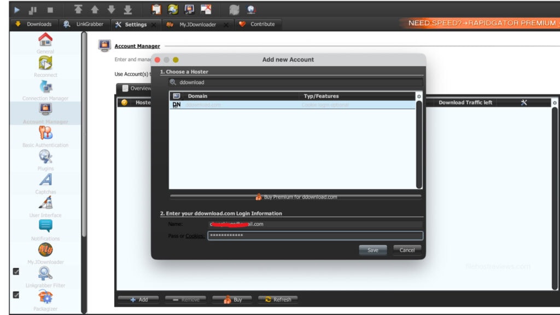Screen dimensions: 560x315
Task: Open Notifications settings in sidebar
Action: pyautogui.click(x=45, y=230)
